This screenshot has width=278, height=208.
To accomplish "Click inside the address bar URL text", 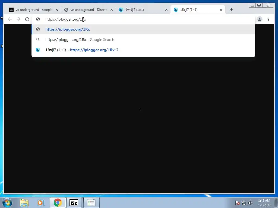I will pos(66,19).
